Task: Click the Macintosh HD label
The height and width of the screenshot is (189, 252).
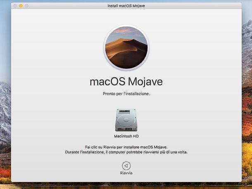Action: [x=126, y=136]
